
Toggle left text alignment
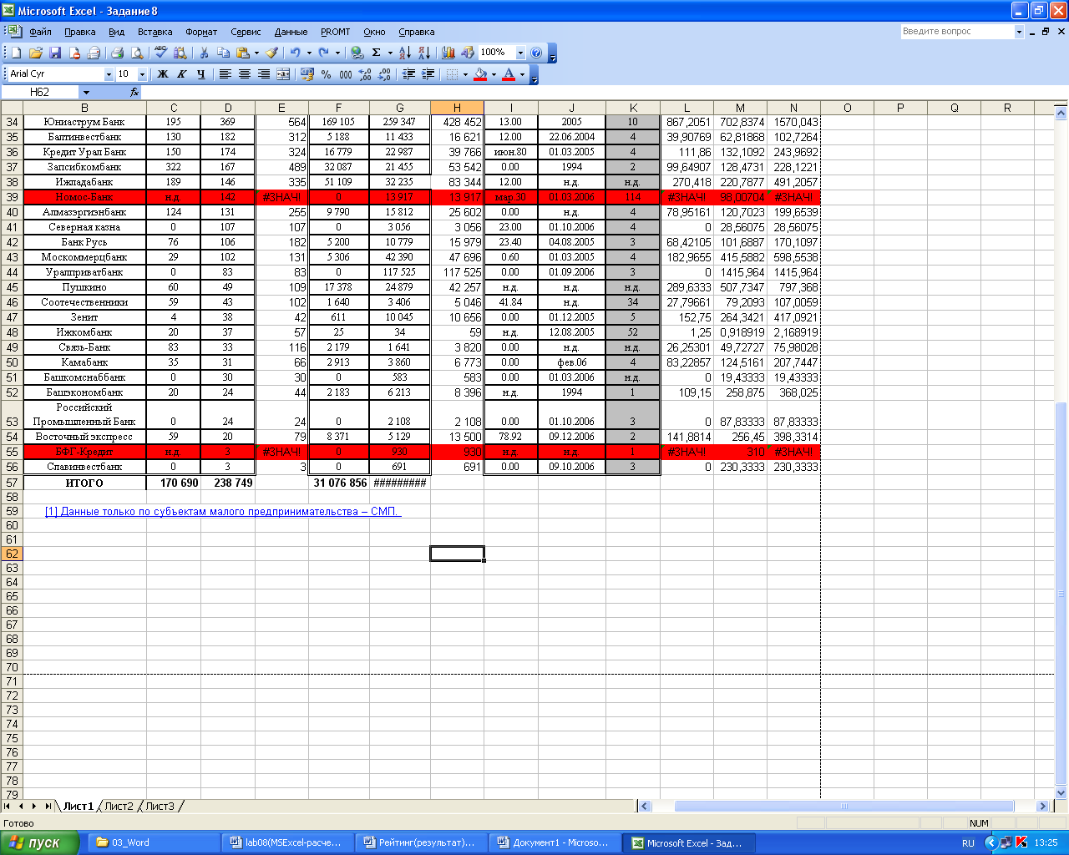225,74
